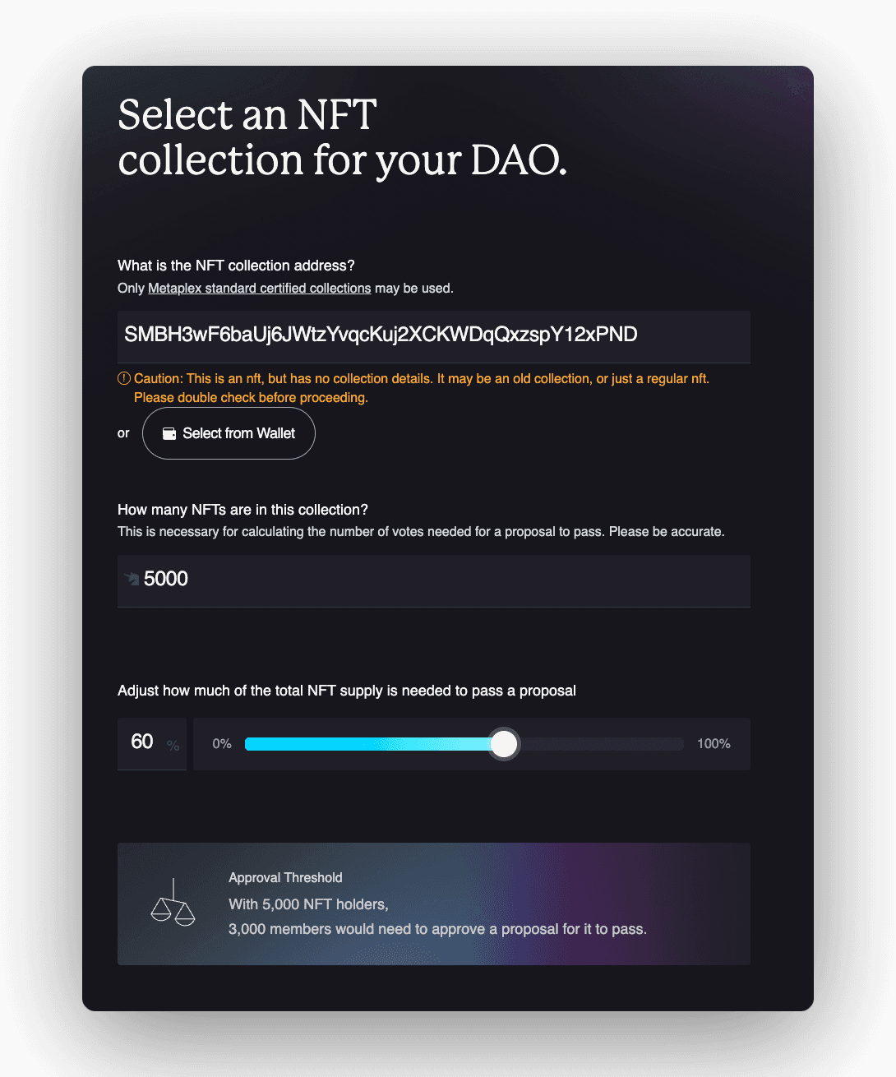Grab the white slider thumb handle

point(504,744)
